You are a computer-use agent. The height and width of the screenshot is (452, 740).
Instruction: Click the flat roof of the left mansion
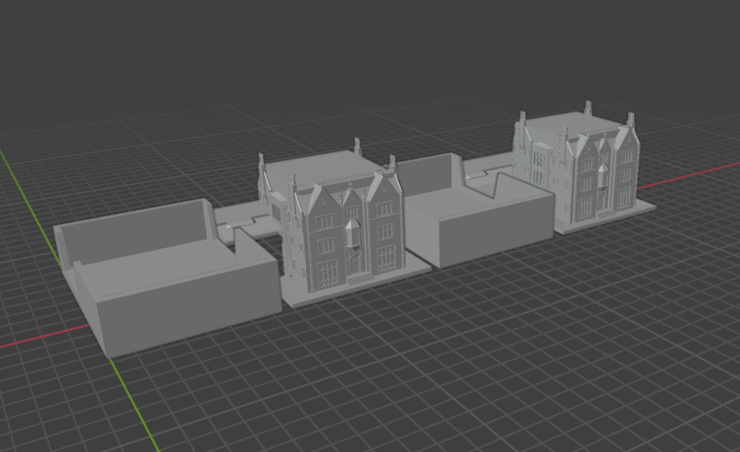point(326,170)
